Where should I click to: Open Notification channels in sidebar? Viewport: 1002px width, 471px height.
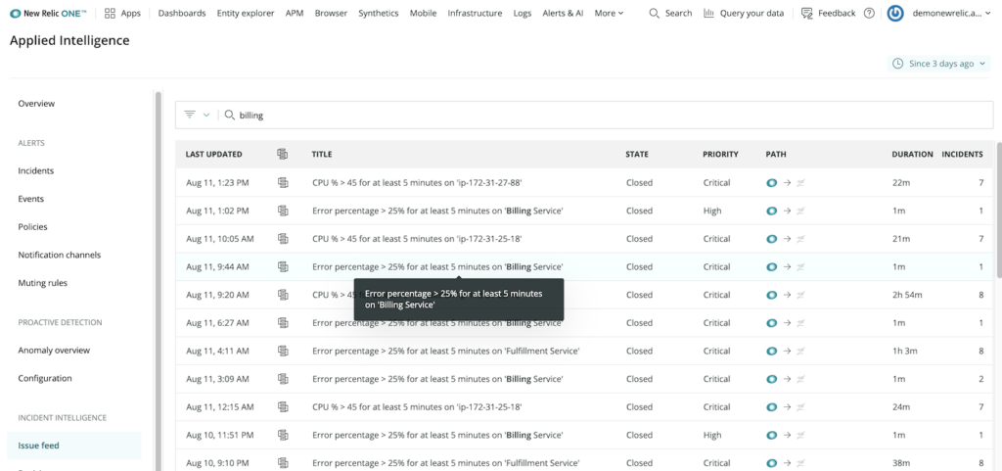tap(60, 255)
